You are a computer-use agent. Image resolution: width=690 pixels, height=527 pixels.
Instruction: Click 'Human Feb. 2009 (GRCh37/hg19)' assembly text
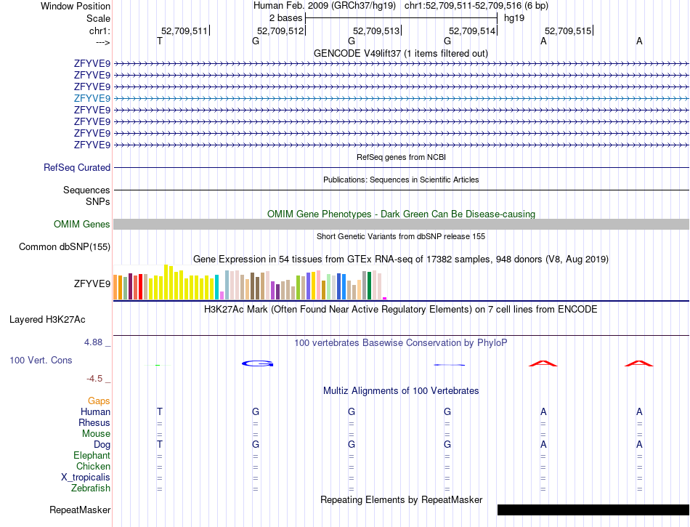325,6
